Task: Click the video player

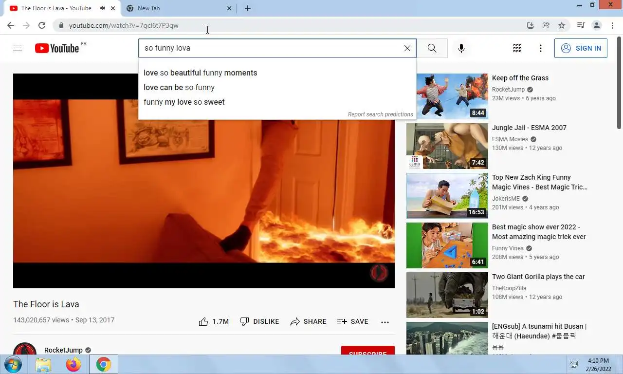Action: [x=204, y=181]
